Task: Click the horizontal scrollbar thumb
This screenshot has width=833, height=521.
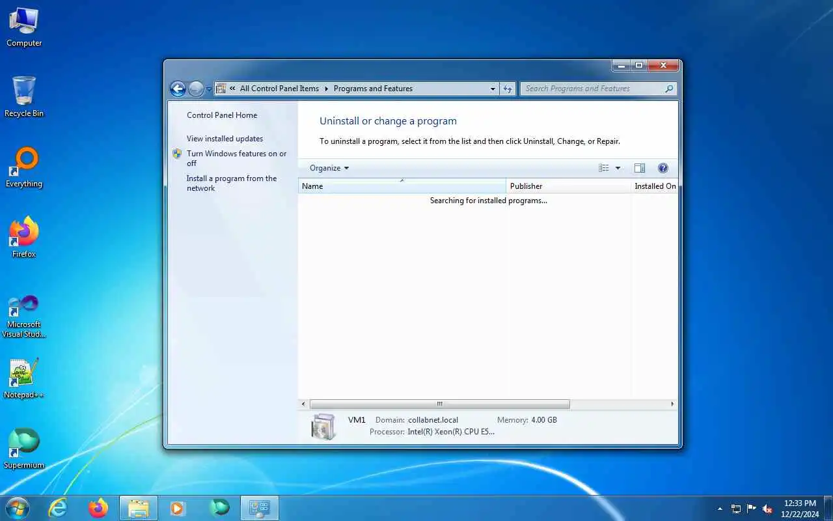Action: click(x=439, y=404)
